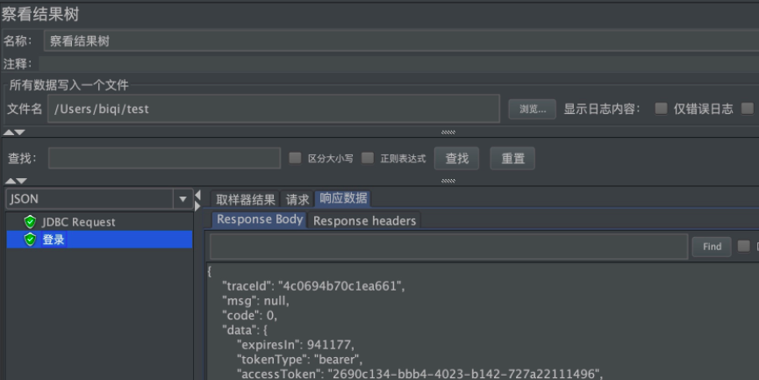Click the 浏览... browse button

pos(532,109)
